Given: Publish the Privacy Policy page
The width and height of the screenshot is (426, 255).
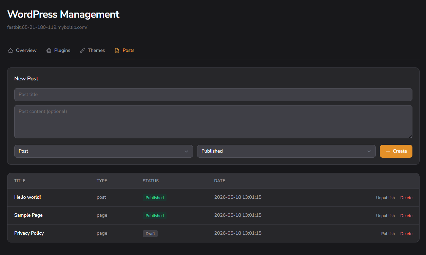Looking at the screenshot, I should tap(388, 234).
